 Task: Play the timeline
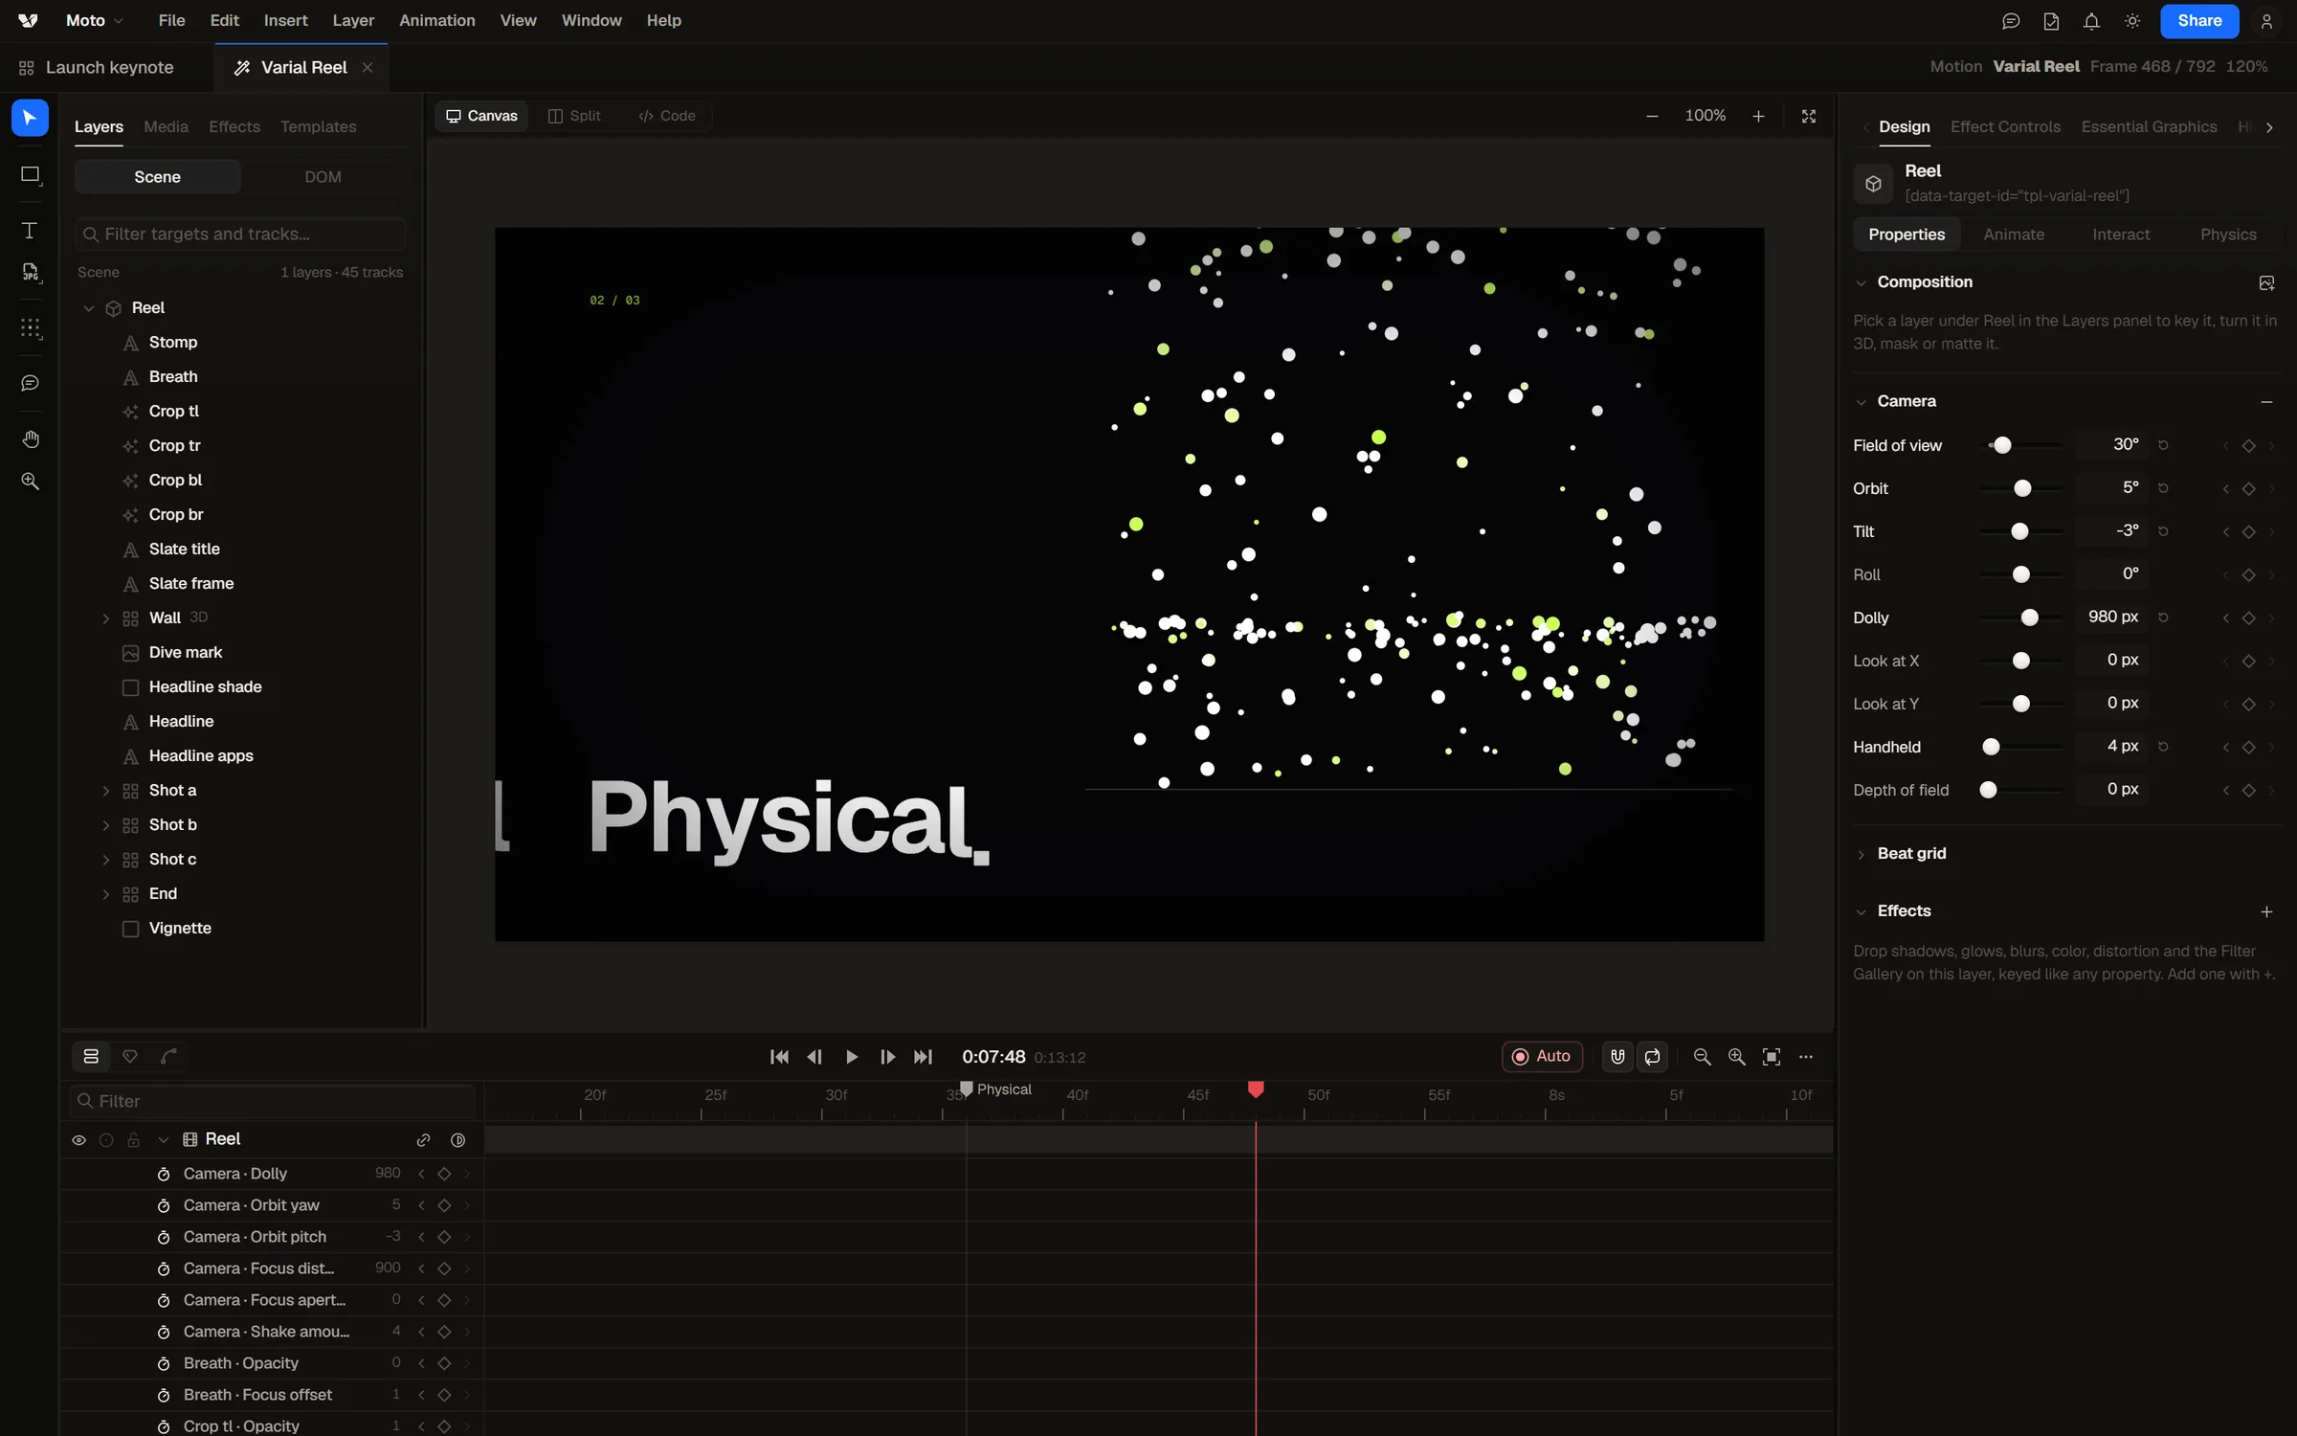[851, 1057]
